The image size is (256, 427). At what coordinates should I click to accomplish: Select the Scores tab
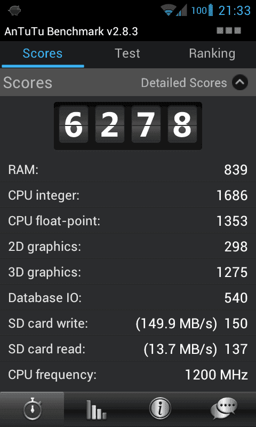point(43,53)
